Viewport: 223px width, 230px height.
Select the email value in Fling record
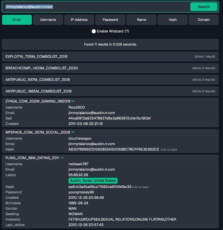pyautogui.click(x=92, y=169)
